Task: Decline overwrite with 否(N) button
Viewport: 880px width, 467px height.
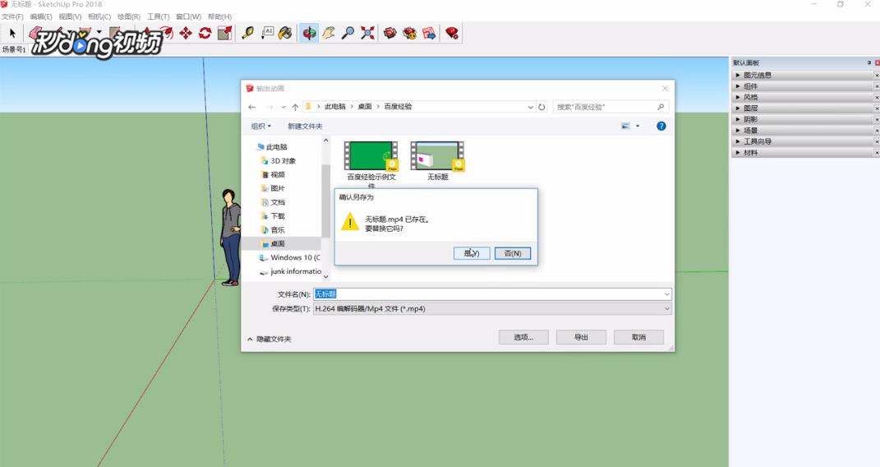Action: 513,253
